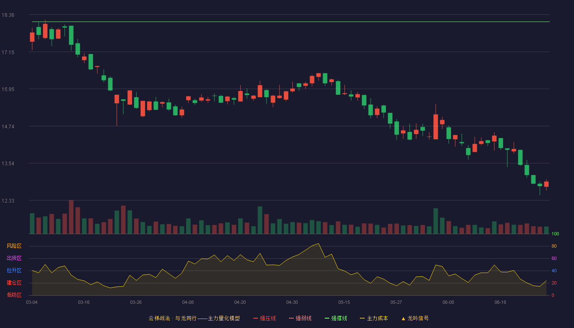Click the 出货区 zone label

(14, 258)
